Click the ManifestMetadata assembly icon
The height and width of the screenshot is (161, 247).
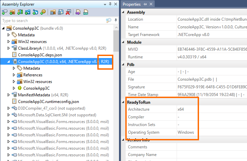click(14, 95)
